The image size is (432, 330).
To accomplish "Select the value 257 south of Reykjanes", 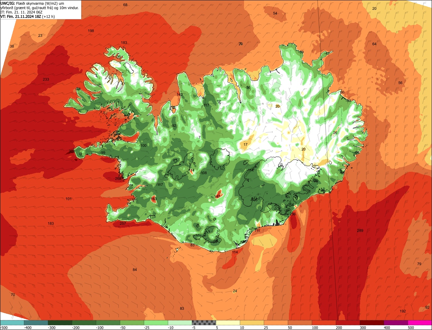I will pos(123,223).
